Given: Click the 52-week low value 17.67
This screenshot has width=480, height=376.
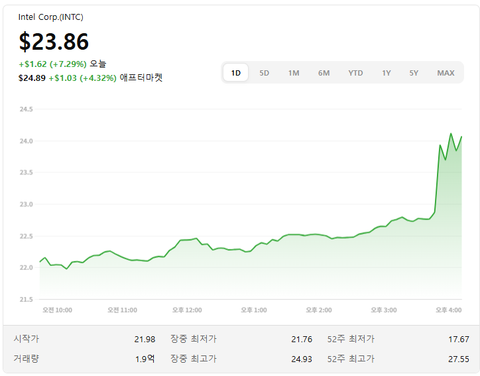Looking at the screenshot, I should point(459,340).
